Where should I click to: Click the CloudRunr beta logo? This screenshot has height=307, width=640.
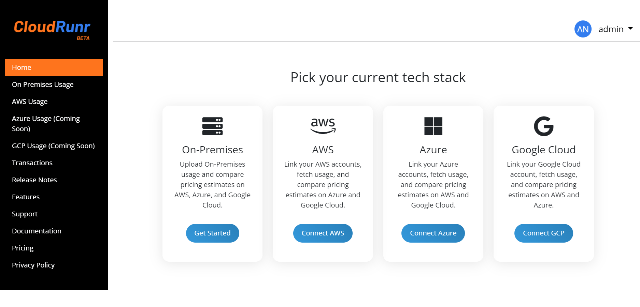52,30
